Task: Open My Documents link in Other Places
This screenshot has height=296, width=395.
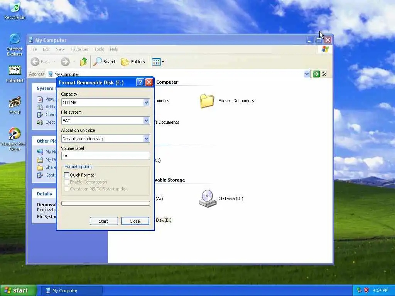Action: (x=47, y=160)
